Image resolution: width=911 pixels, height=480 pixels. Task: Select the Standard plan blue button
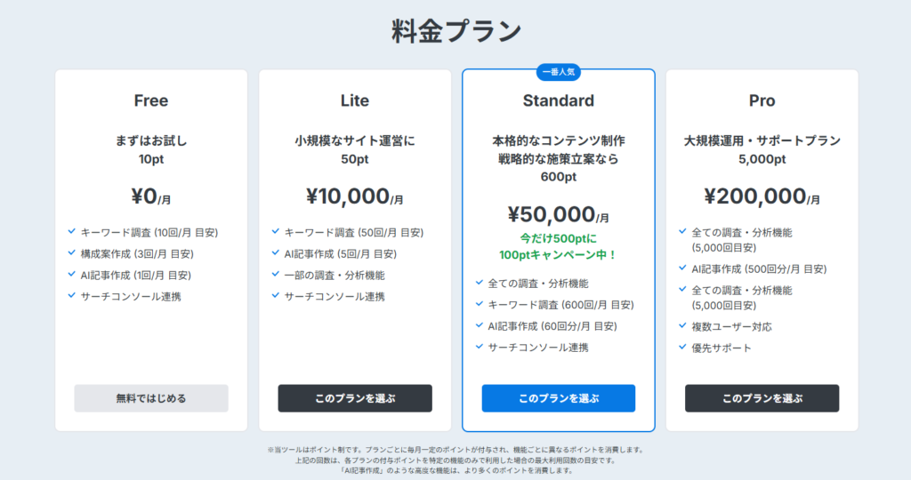[x=559, y=398]
